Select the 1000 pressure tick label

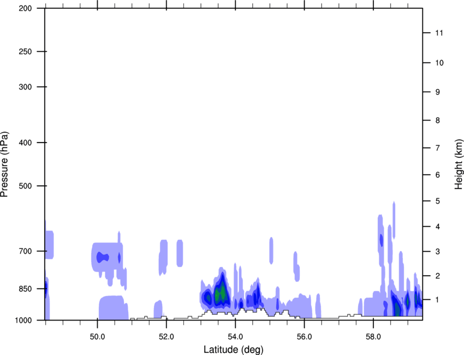[x=23, y=321]
